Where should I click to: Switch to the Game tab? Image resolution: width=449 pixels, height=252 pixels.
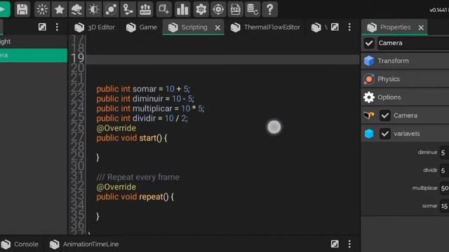tap(142, 27)
